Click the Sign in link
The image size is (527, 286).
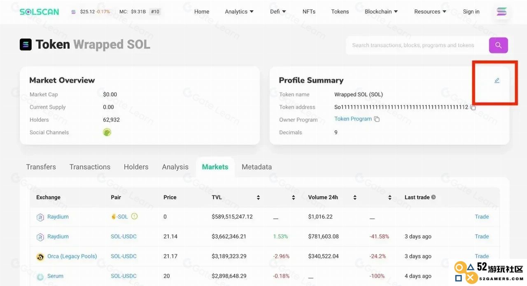pyautogui.click(x=471, y=12)
